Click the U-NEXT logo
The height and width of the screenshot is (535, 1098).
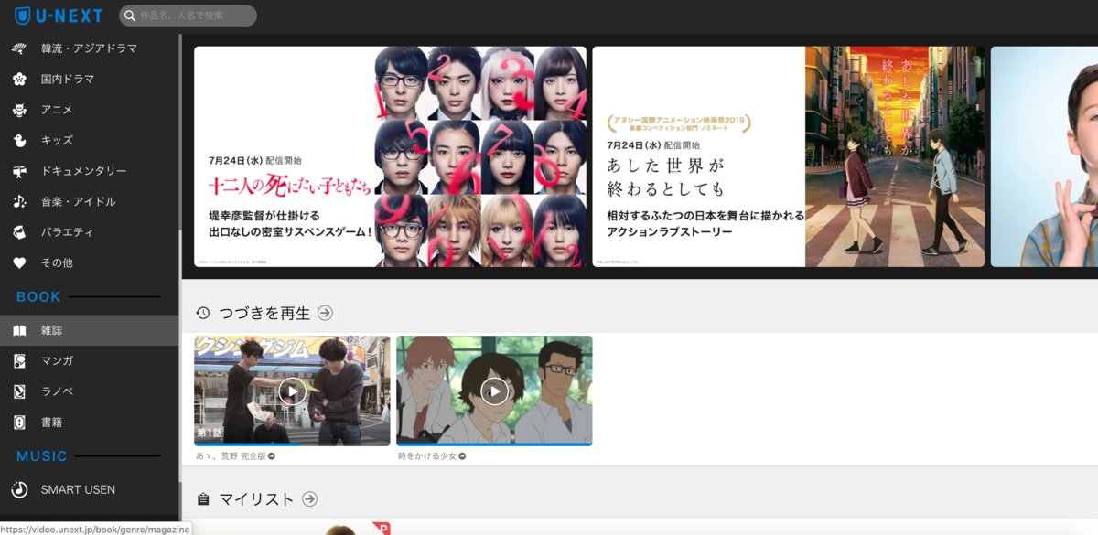[59, 16]
